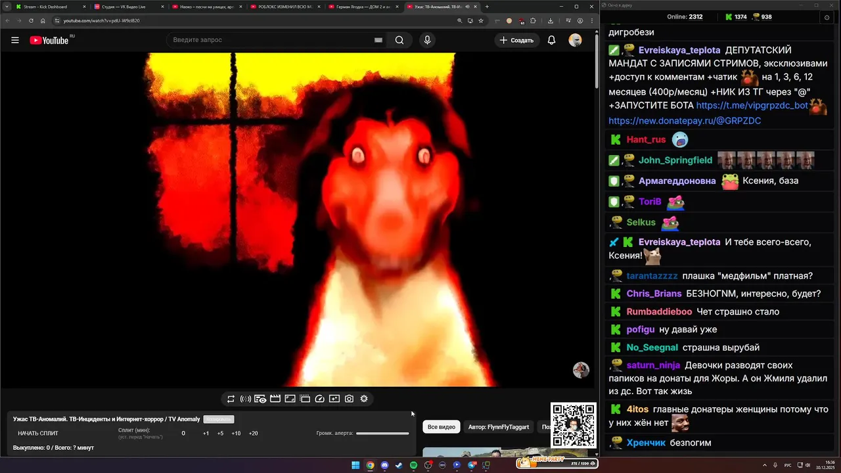The height and width of the screenshot is (473, 841).
Task: Open Chrome downloads icon
Action: [549, 20]
